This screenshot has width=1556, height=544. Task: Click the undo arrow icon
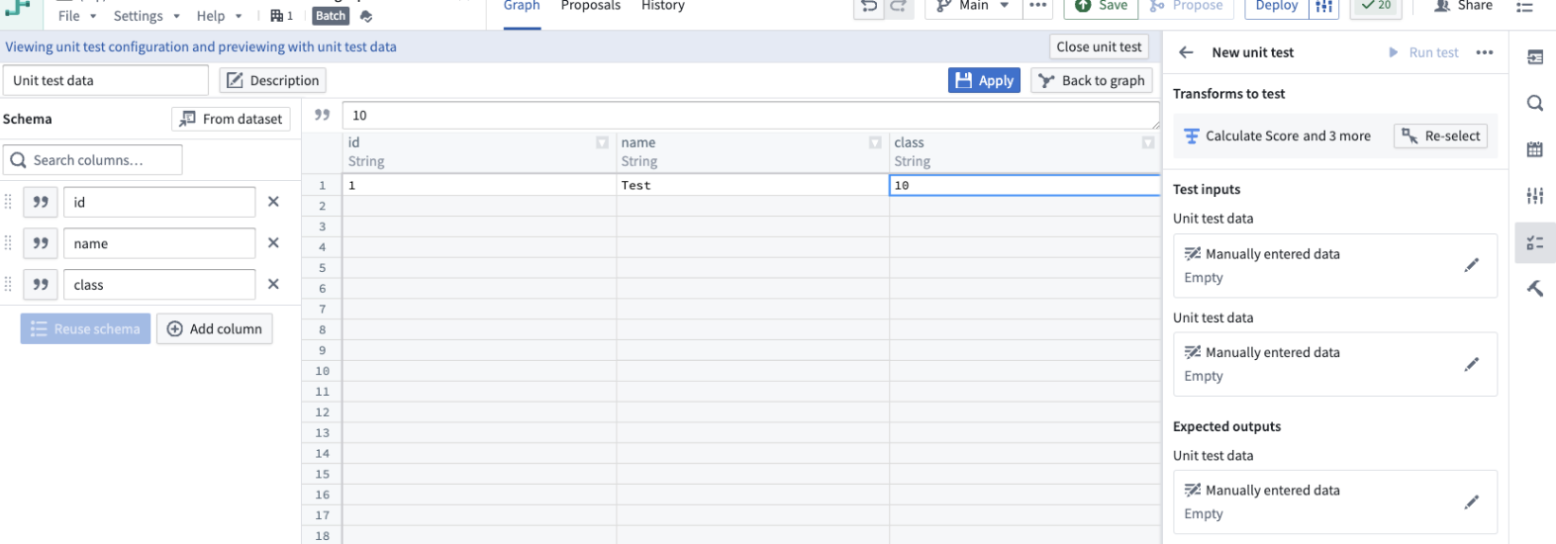(x=868, y=7)
